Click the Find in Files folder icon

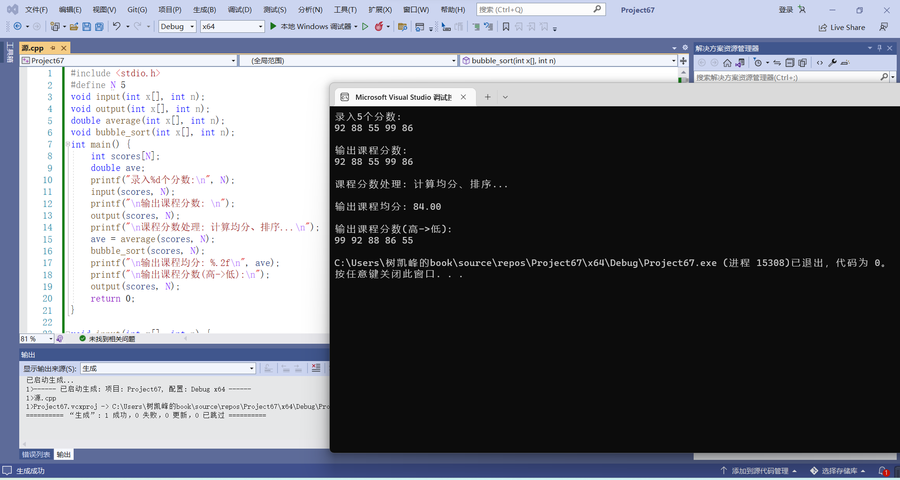402,27
